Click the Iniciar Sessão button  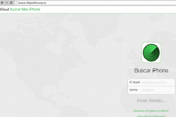click(151, 100)
